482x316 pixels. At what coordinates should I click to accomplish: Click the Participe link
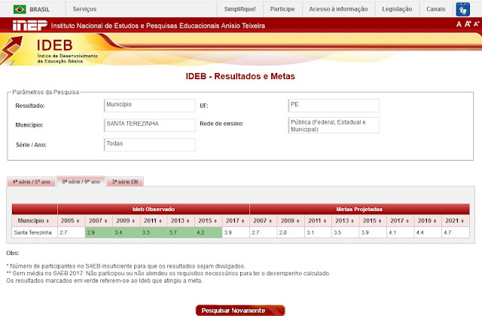(282, 9)
